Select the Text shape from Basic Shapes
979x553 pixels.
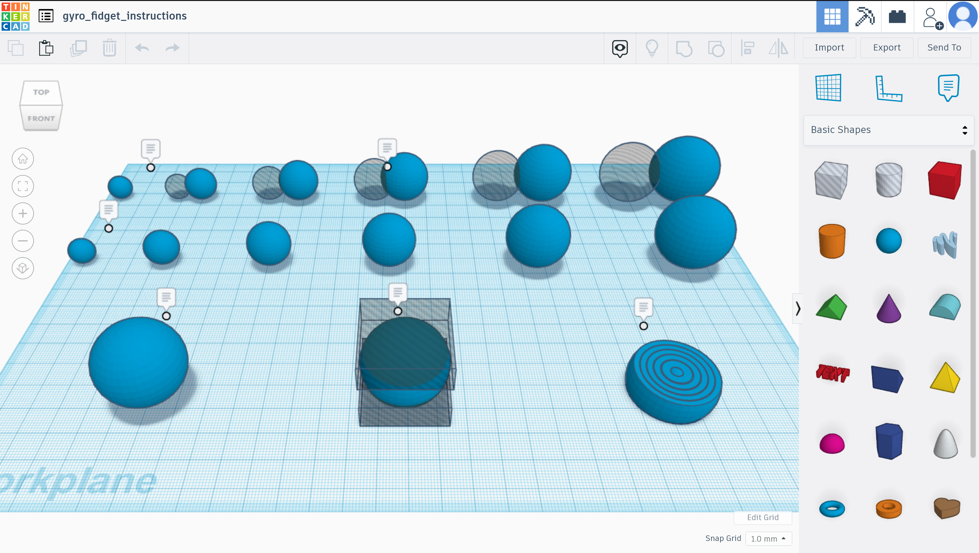click(832, 374)
